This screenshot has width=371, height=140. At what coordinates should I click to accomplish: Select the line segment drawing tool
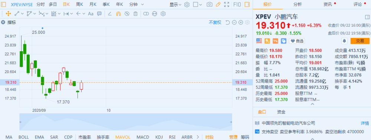pos(17,14)
